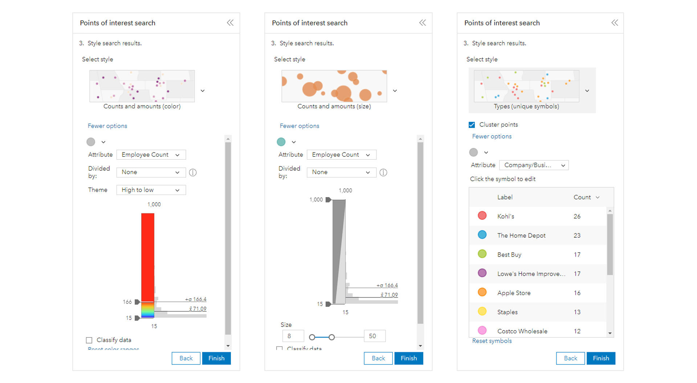The image size is (697, 383).
Task: Enable Classify data checkbox in left panel
Action: (x=89, y=340)
